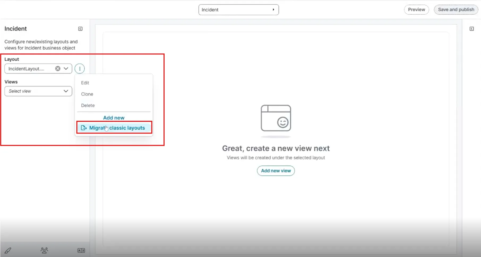Viewport: 481px width, 257px height.
Task: Open the layout three-dot options menu
Action: click(x=80, y=68)
